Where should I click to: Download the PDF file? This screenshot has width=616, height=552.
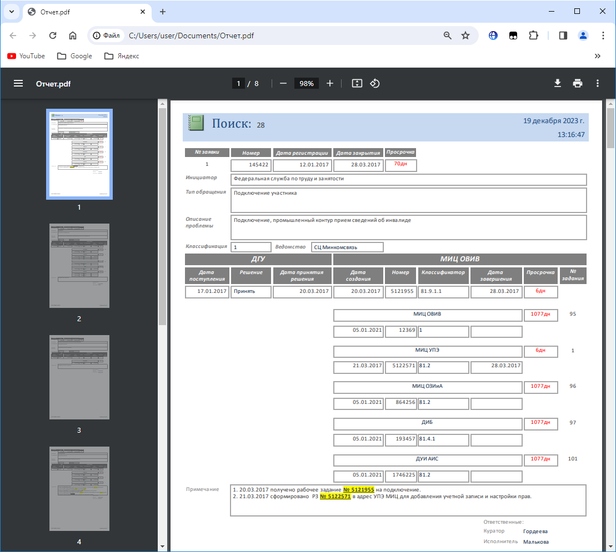click(558, 84)
